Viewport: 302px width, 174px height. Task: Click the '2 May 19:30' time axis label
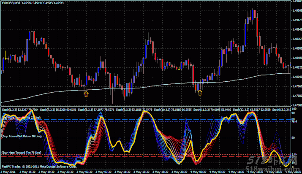point(46,172)
